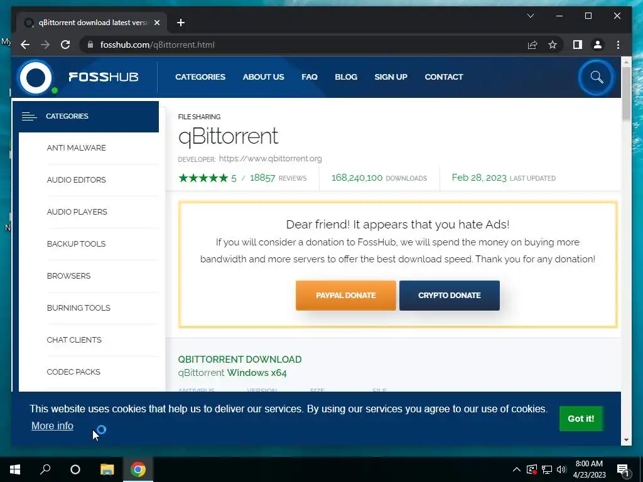Click the taskbar clock and date
This screenshot has height=482, width=643.
coord(589,469)
